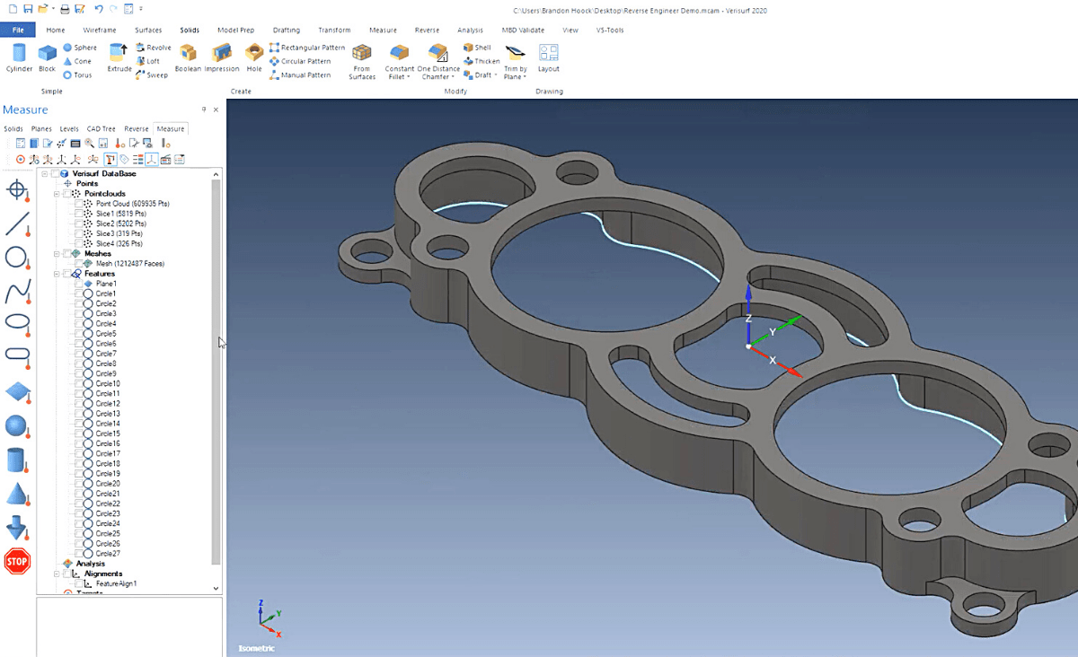
Task: Switch to the Wireframe ribbon tab
Action: coord(99,30)
